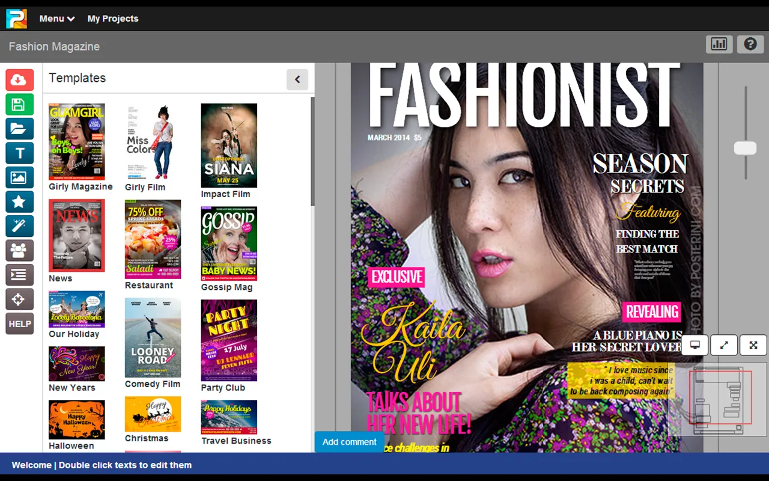Select the Party Club template
Screen dimensions: 769x481
(229, 340)
